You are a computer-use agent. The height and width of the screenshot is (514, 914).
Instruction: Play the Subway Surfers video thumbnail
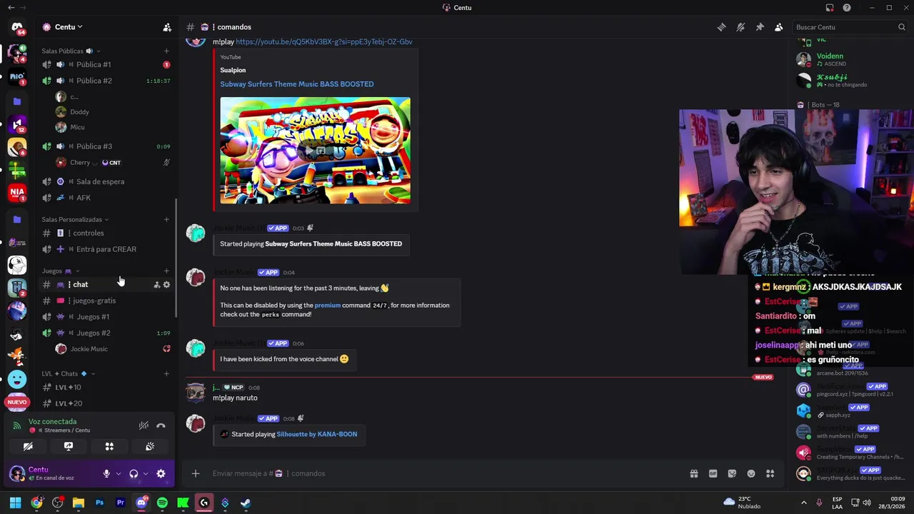tap(315, 151)
